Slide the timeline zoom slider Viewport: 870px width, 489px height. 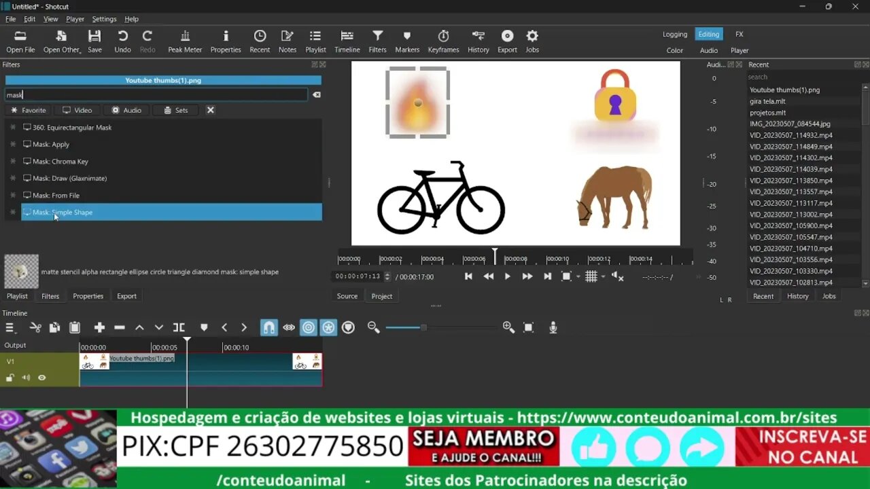tap(423, 327)
